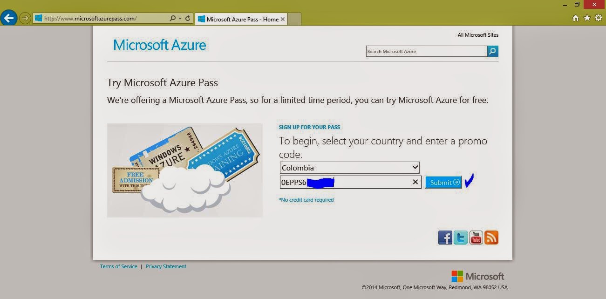Viewport: 606px width, 299px height.
Task: Click the Search Microsoft Azure magnifier button
Action: coord(492,51)
